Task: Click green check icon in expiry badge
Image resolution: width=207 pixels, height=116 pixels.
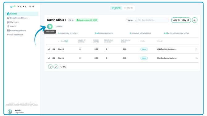Action: [78, 20]
